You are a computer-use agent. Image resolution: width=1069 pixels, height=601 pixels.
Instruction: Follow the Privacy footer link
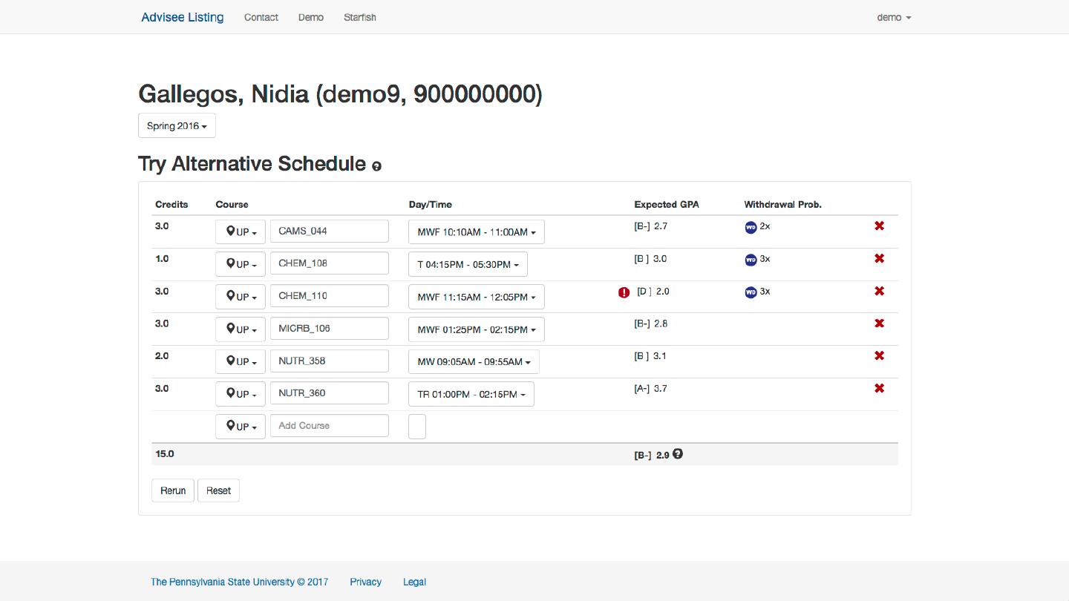(365, 582)
